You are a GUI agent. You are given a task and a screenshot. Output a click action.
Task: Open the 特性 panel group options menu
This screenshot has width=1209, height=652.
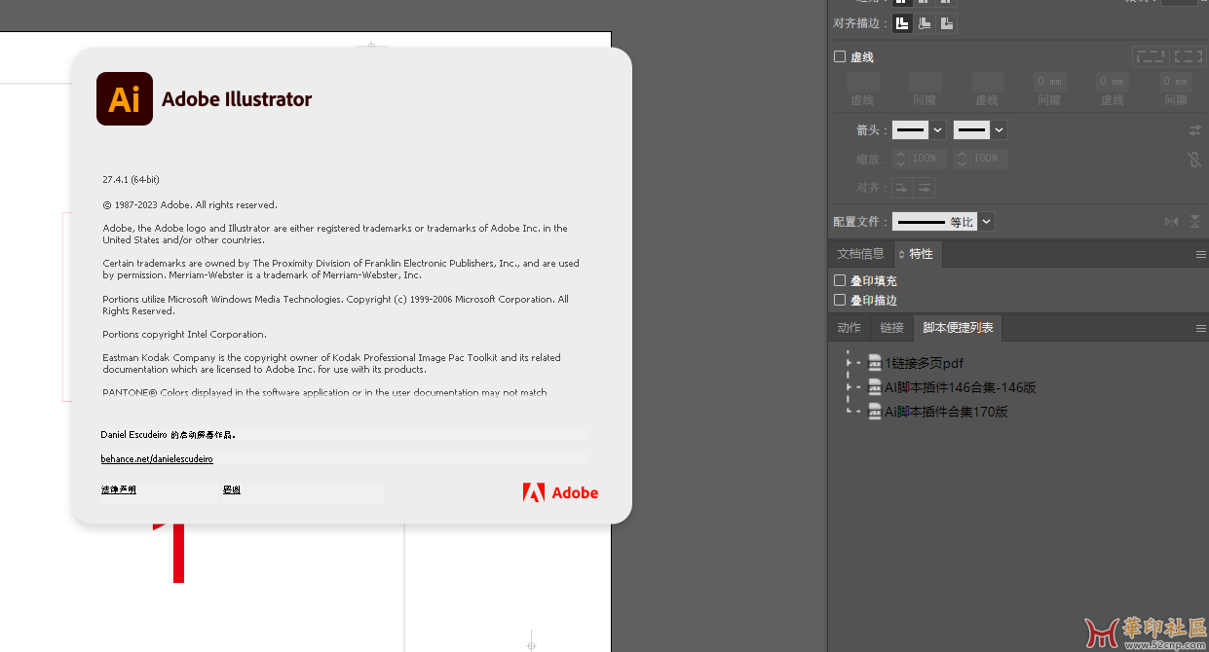point(1201,254)
